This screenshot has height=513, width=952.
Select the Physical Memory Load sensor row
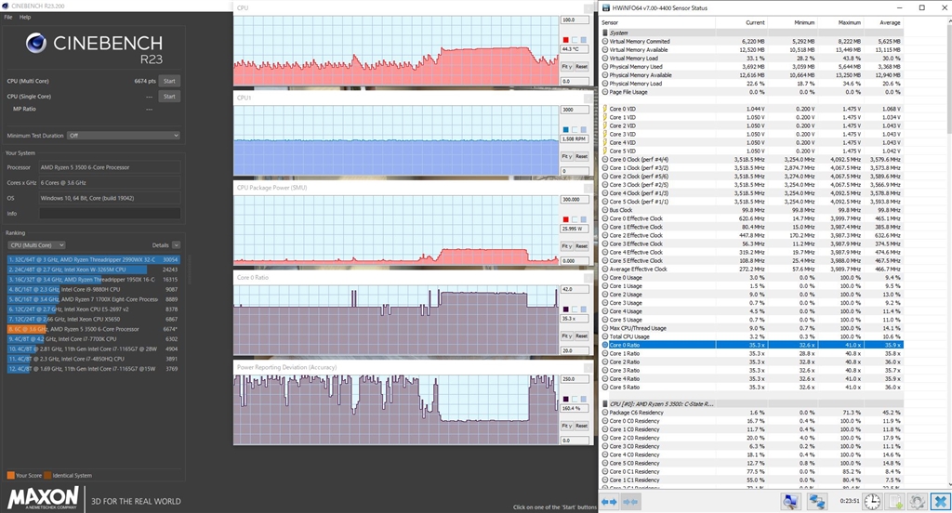(x=751, y=84)
